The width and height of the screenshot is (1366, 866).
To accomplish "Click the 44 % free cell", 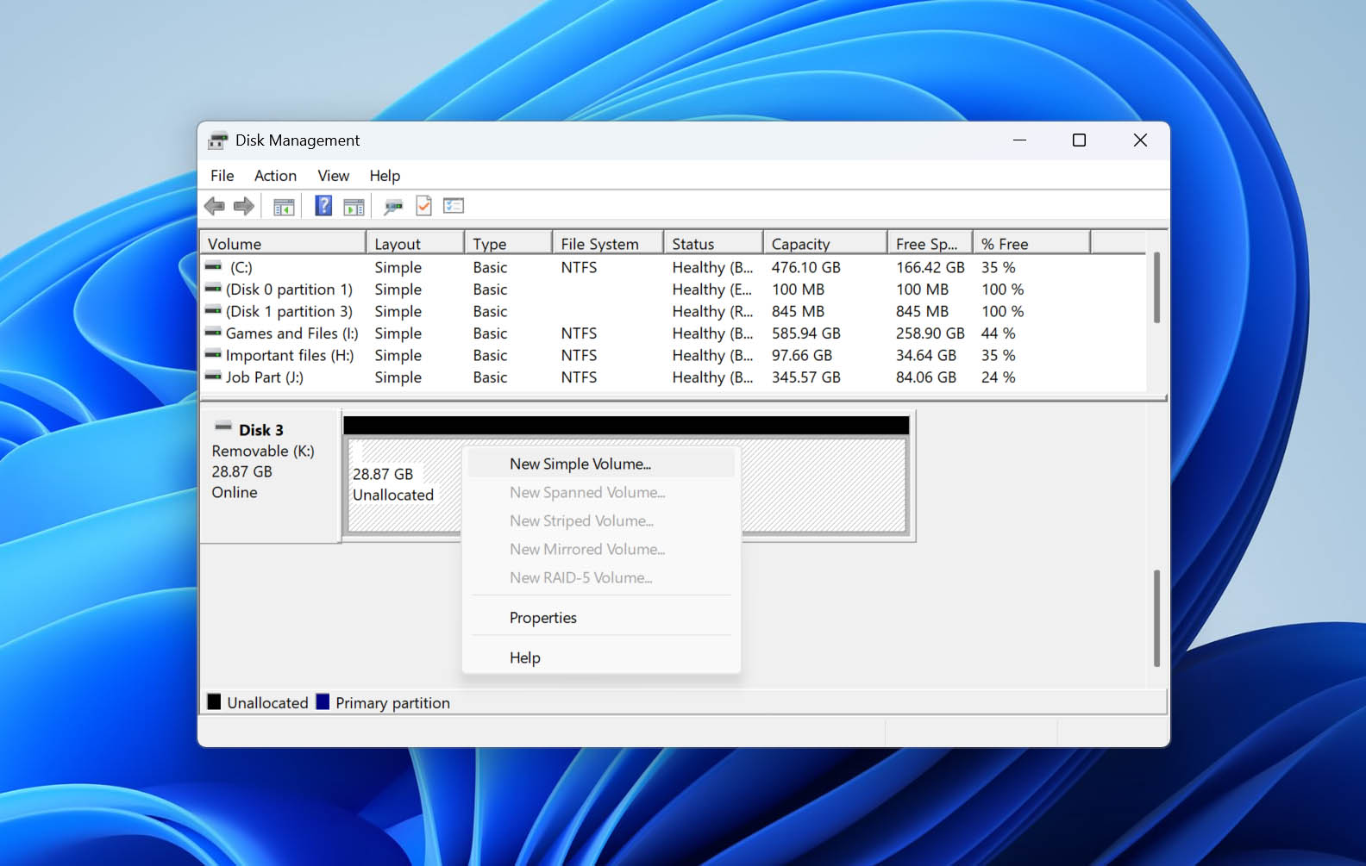I will click(x=999, y=333).
